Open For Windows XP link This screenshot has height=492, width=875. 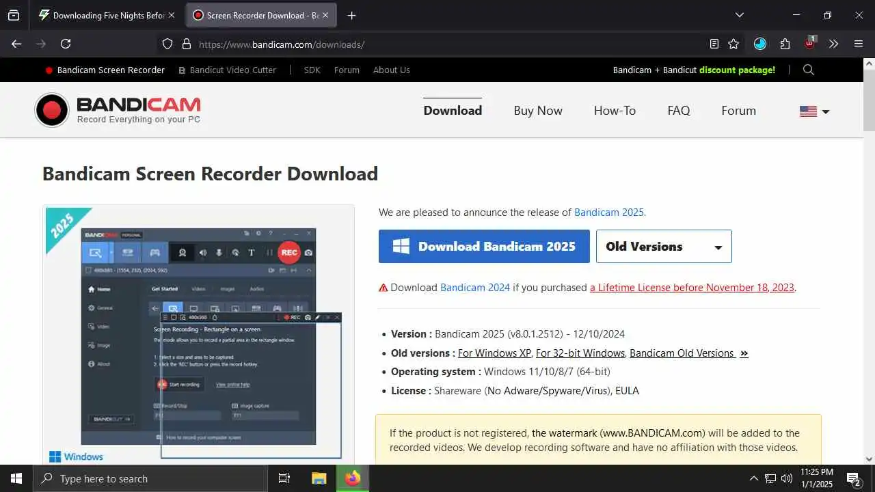[494, 353]
